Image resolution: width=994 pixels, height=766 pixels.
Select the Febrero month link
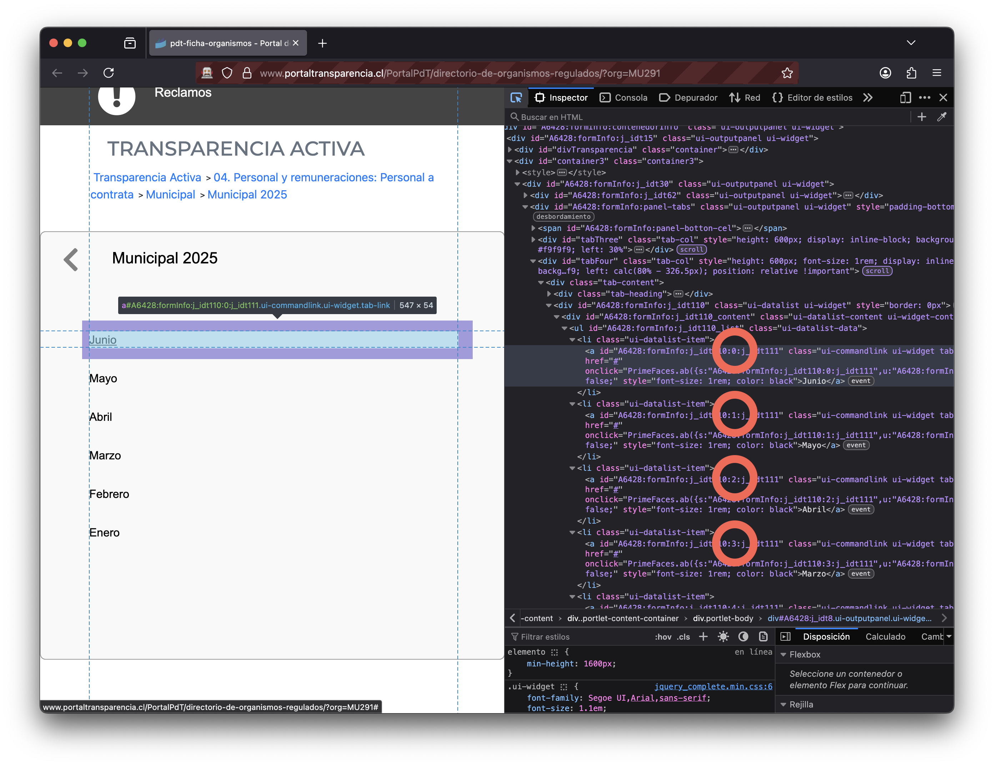tap(109, 494)
